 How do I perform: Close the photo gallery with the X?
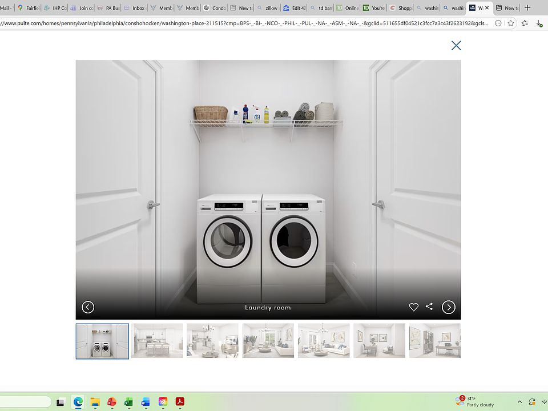[456, 46]
